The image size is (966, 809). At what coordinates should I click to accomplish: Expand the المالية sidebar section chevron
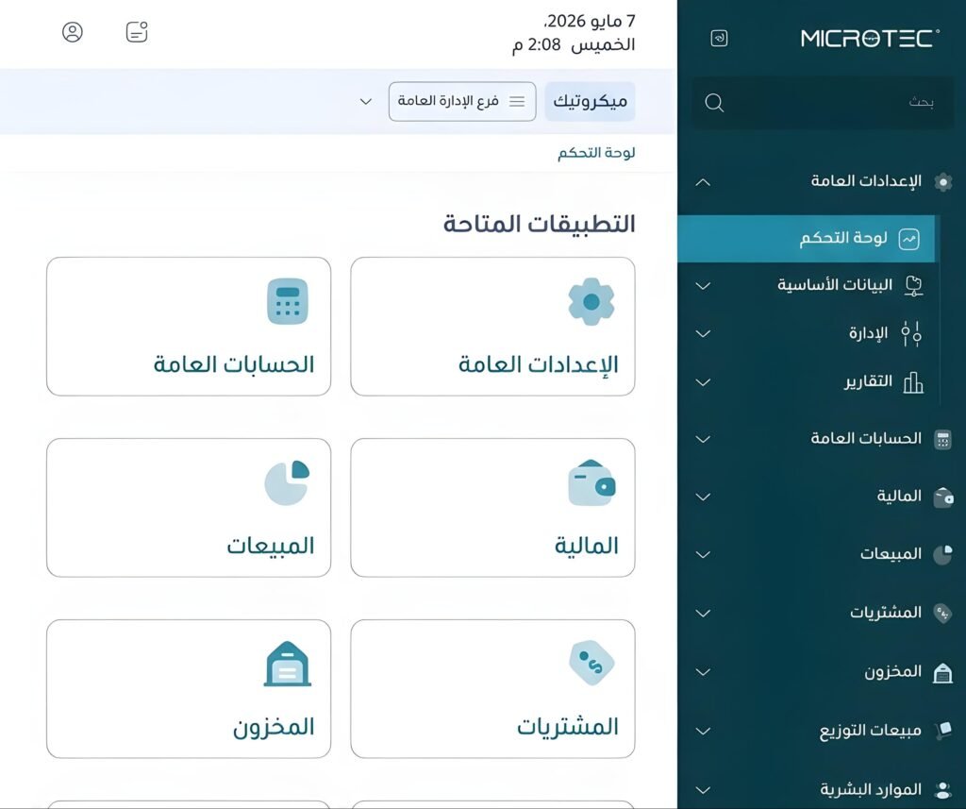click(x=703, y=497)
